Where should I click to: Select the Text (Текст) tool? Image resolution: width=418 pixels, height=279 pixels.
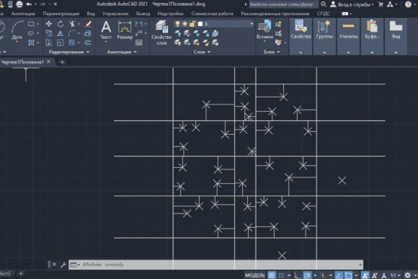106,30
